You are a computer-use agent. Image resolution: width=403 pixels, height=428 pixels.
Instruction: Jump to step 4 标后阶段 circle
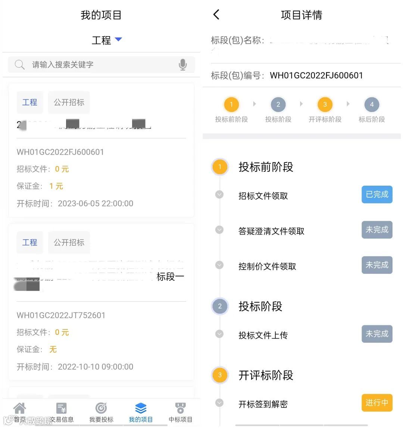371,105
